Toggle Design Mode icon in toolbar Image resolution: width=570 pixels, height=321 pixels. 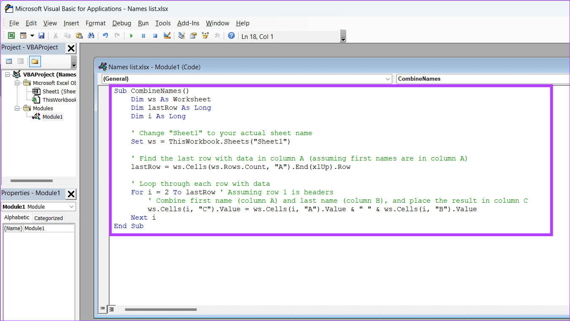click(x=167, y=36)
